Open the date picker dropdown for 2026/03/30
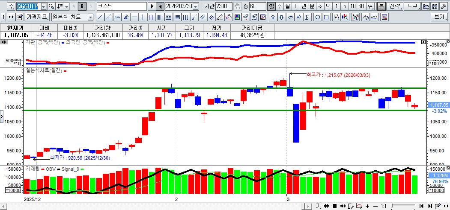This screenshot has height=210, width=450. [196, 6]
